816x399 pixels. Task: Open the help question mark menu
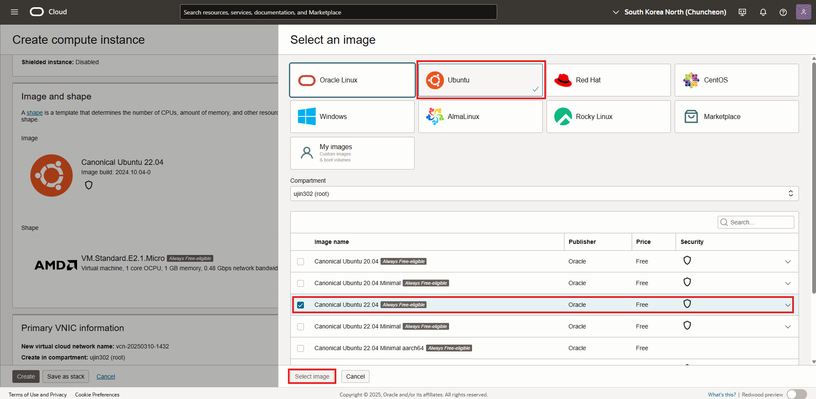tap(783, 12)
